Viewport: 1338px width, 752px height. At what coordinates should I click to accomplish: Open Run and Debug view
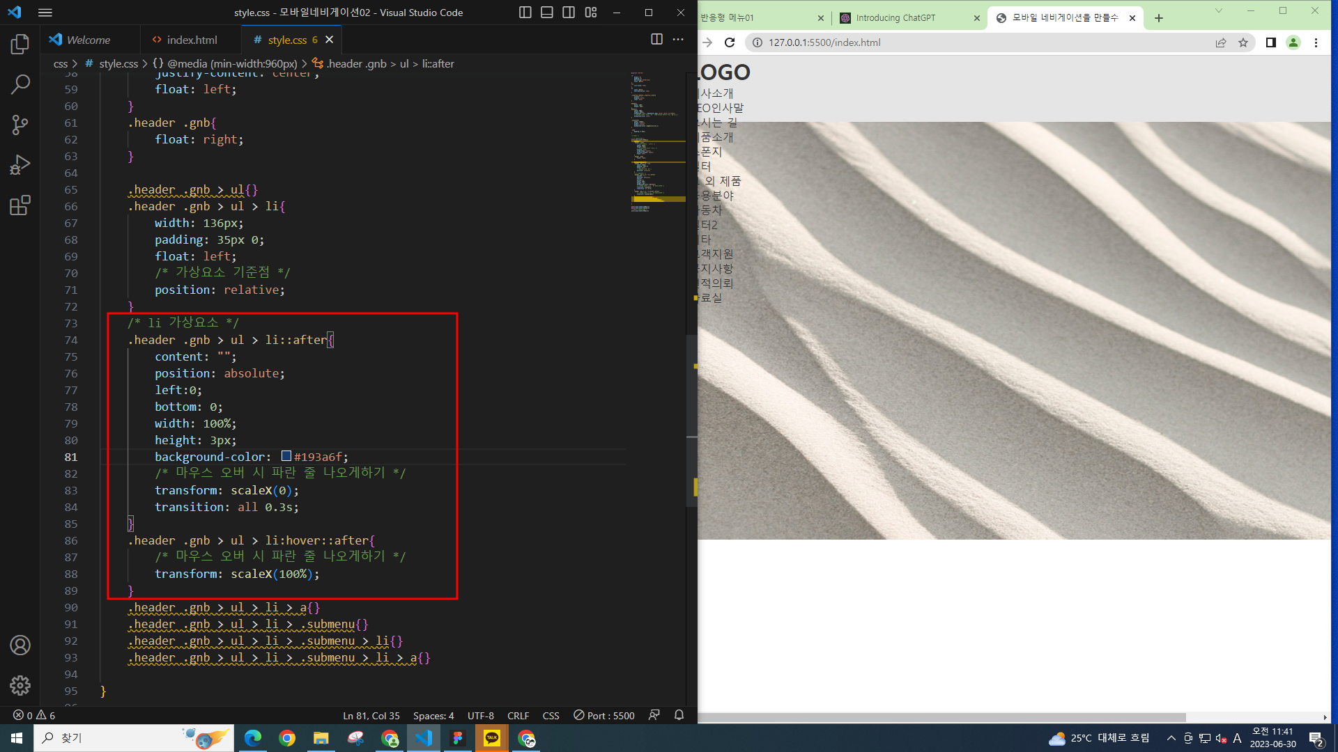pyautogui.click(x=20, y=165)
